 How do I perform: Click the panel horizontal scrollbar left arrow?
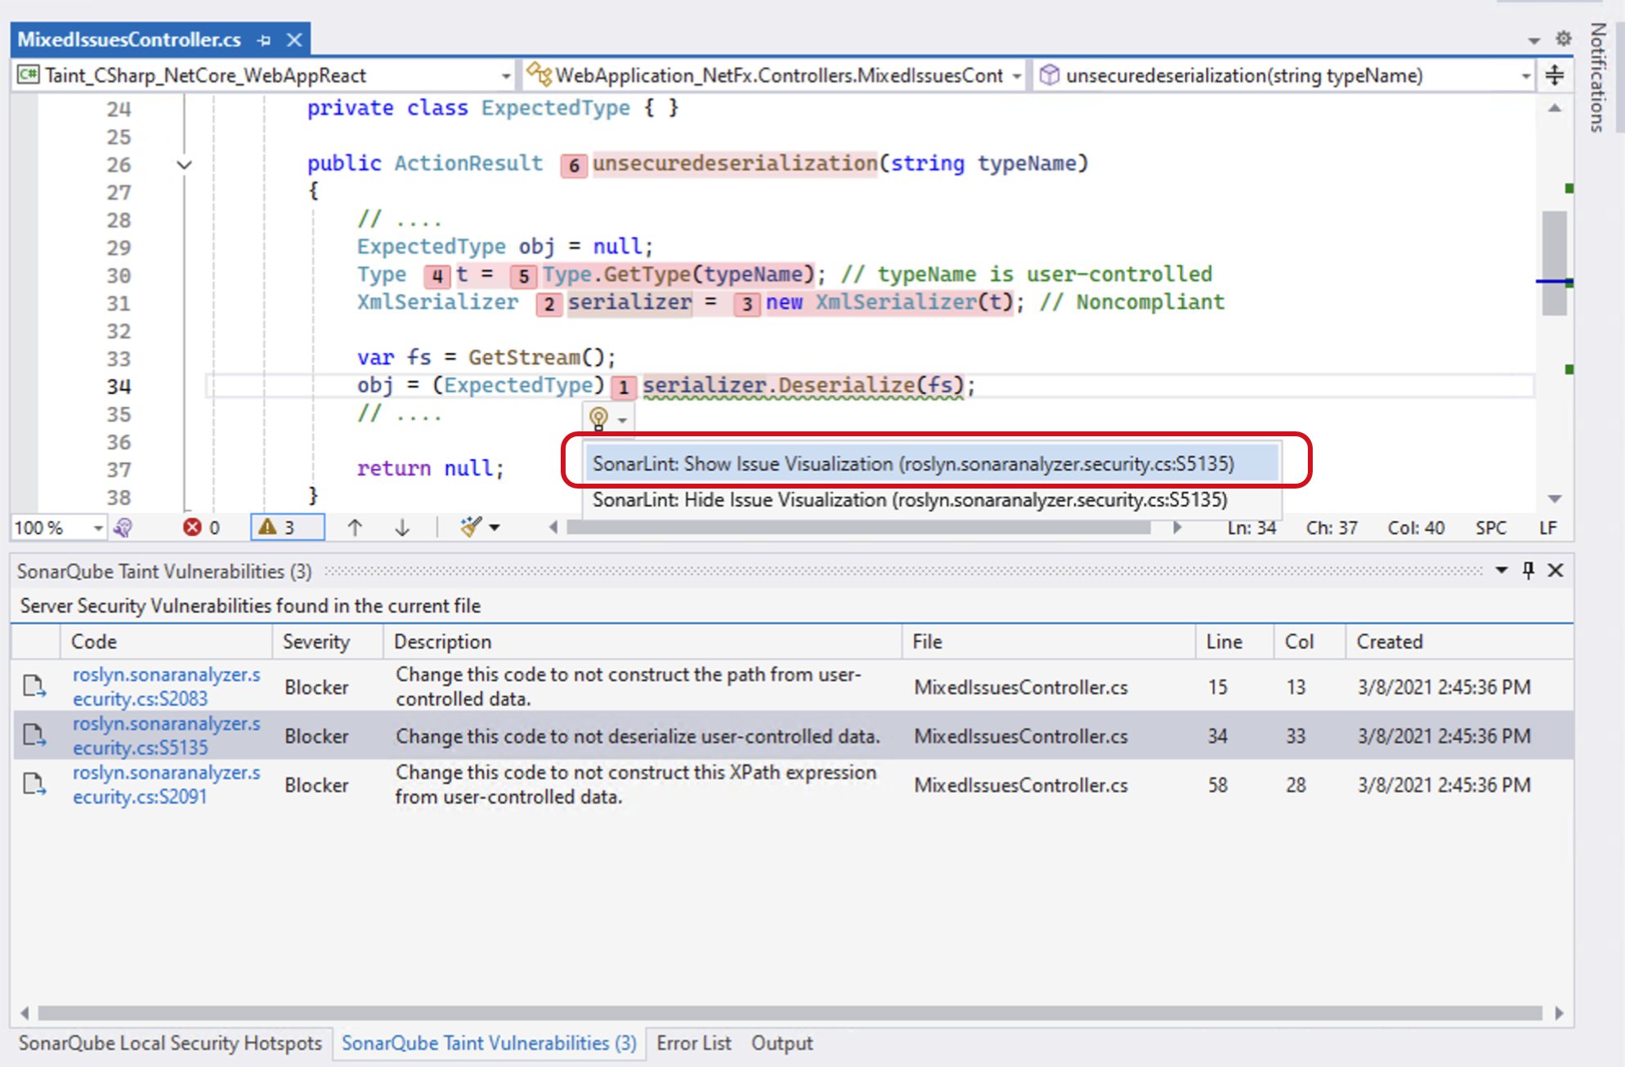click(x=25, y=1013)
